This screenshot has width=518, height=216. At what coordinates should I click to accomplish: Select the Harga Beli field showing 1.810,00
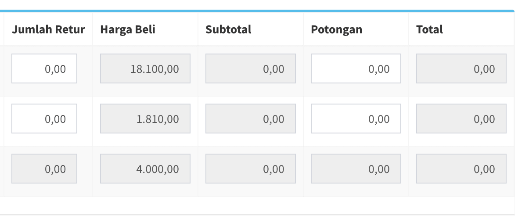(x=145, y=119)
